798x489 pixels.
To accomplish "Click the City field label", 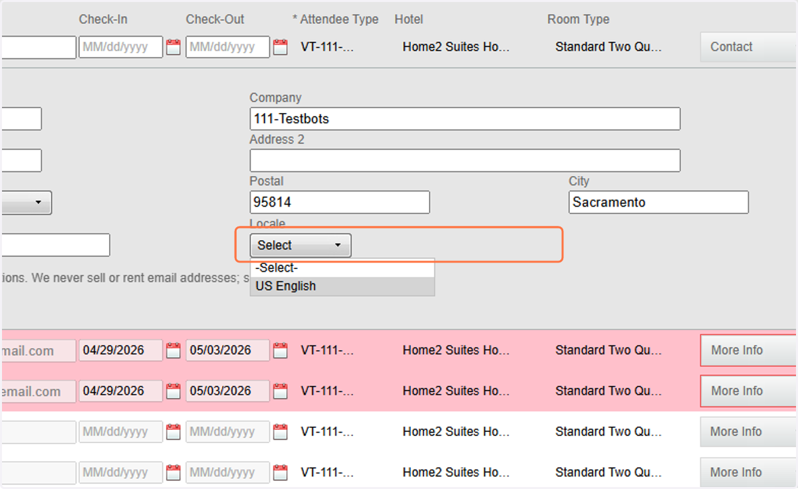I will tap(579, 181).
